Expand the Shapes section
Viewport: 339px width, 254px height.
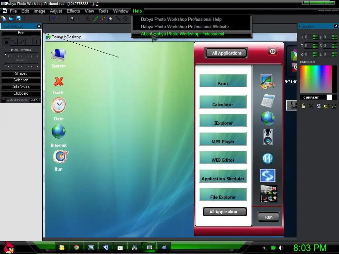[x=21, y=73]
